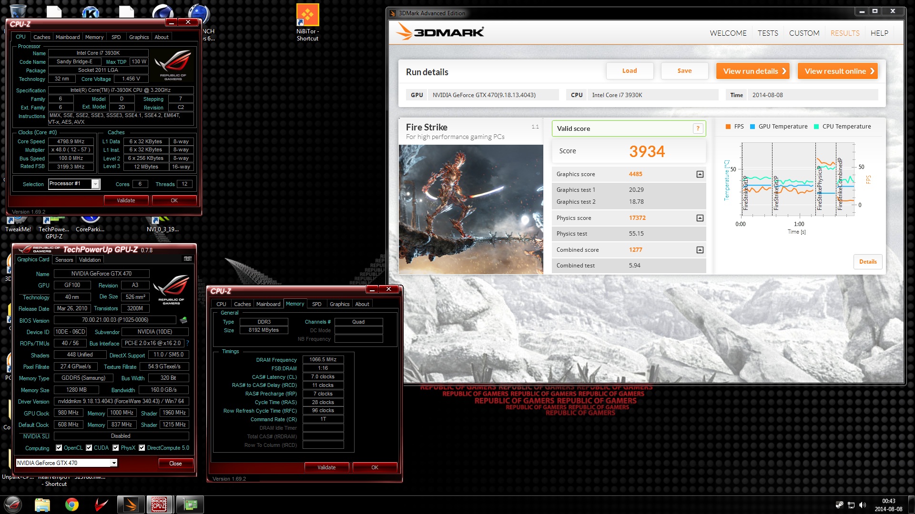Open the network icon in system tray

tap(851, 505)
